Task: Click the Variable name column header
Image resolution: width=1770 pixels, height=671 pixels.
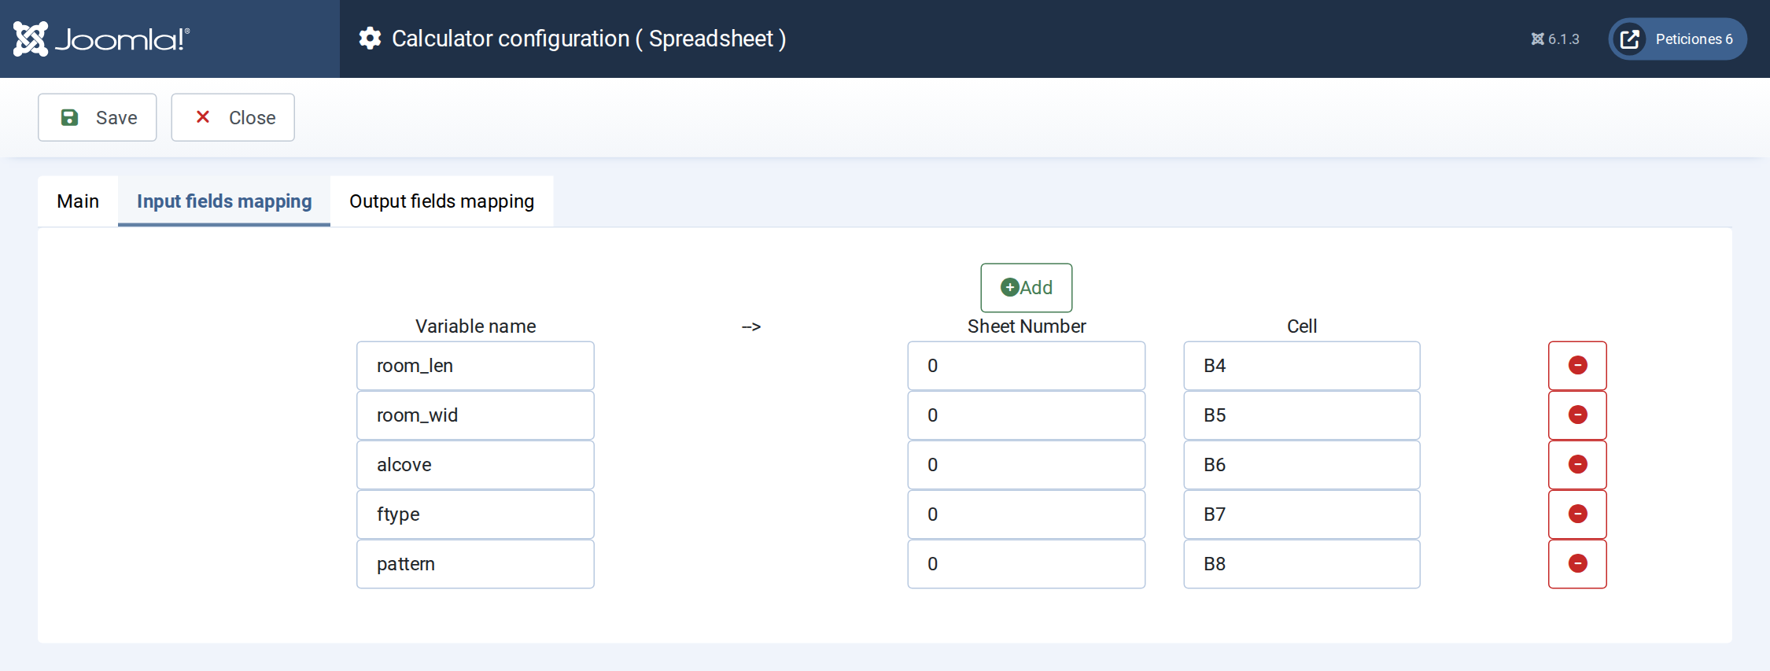Action: (475, 326)
